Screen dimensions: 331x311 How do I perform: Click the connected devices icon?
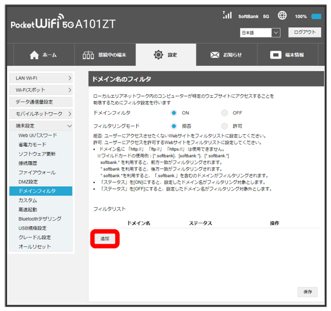89,55
